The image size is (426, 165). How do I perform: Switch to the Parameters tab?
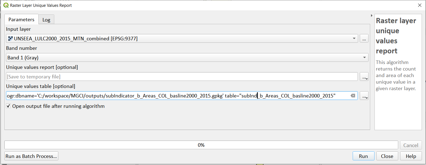click(21, 20)
